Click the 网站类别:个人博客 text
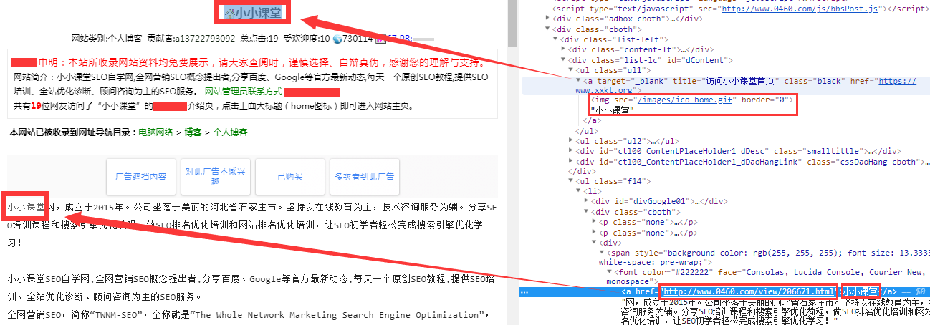 [x=107, y=38]
